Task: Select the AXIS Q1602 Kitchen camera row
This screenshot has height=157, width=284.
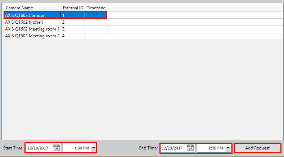Action: click(x=55, y=22)
